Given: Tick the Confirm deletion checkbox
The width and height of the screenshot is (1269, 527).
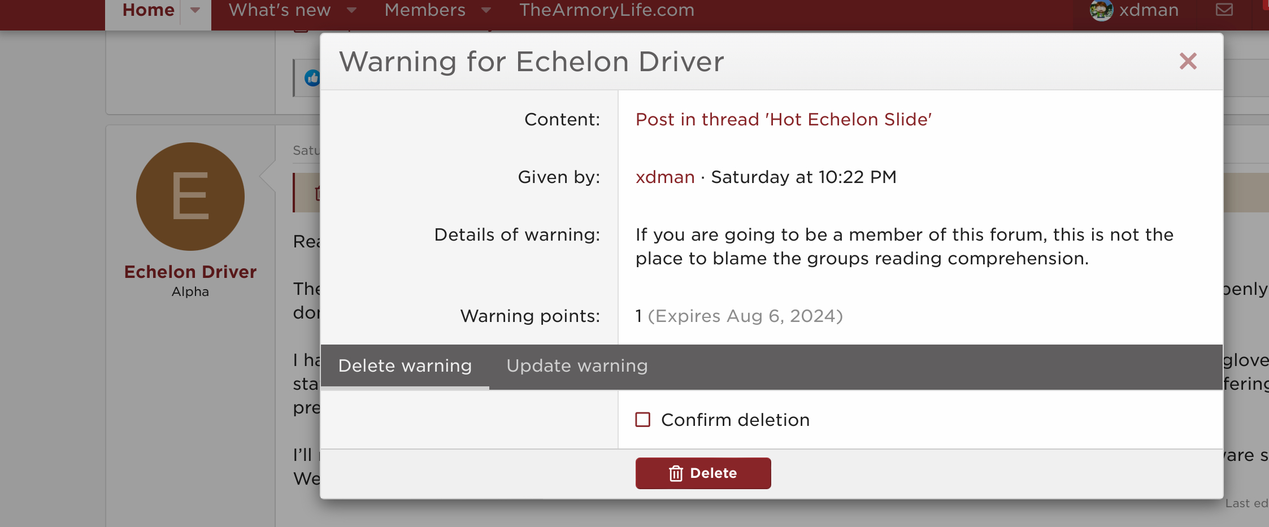Looking at the screenshot, I should coord(643,420).
